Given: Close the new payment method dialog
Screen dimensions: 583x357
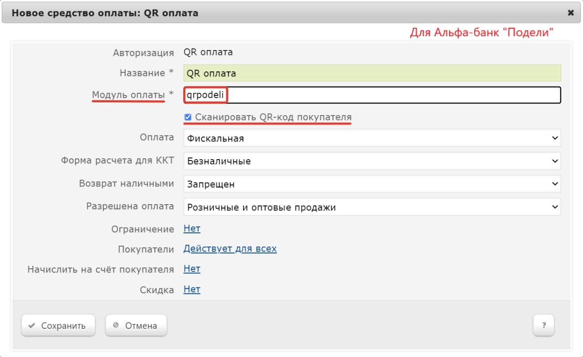Looking at the screenshot, I should click(x=571, y=13).
